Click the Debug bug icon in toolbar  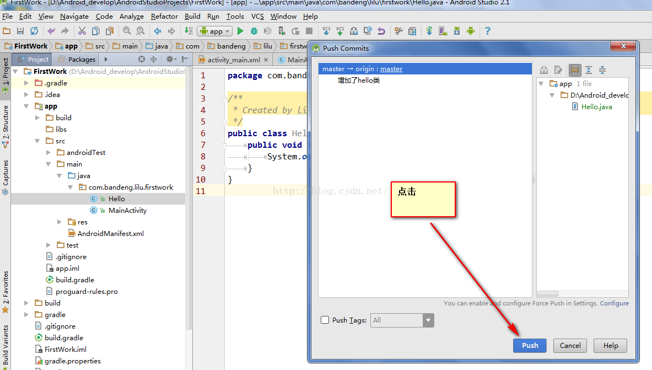point(254,31)
